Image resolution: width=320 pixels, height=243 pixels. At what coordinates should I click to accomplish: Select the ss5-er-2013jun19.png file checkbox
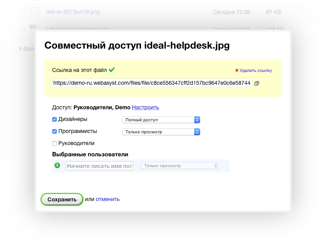23,12
